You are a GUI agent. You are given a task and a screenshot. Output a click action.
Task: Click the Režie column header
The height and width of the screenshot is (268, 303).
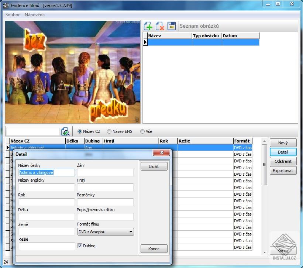click(x=206, y=141)
